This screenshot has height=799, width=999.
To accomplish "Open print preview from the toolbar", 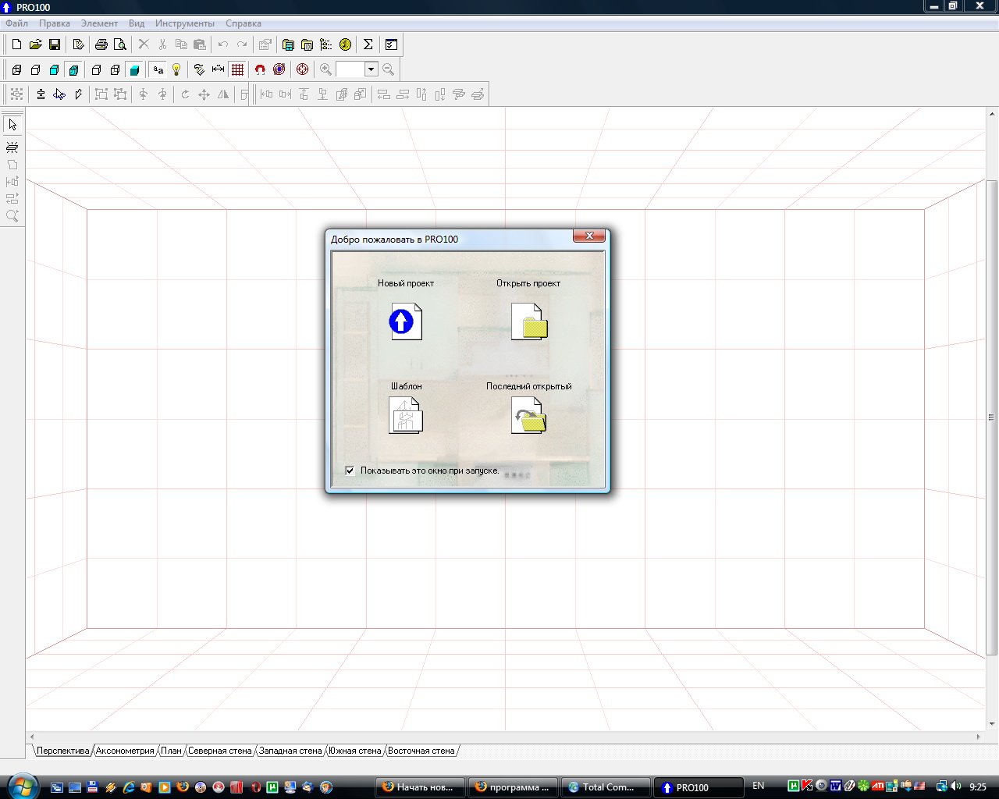I will click(x=119, y=44).
